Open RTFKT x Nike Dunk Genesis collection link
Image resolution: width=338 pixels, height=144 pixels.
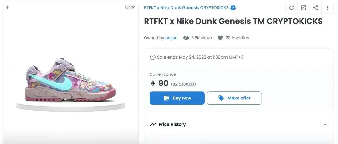click(186, 8)
